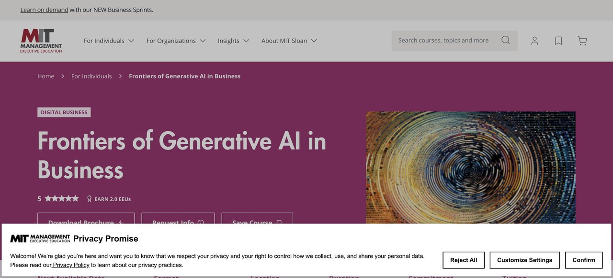The height and width of the screenshot is (278, 613).
Task: Click the Frontiers of Generative AI breadcrumb text
Action: click(x=185, y=76)
